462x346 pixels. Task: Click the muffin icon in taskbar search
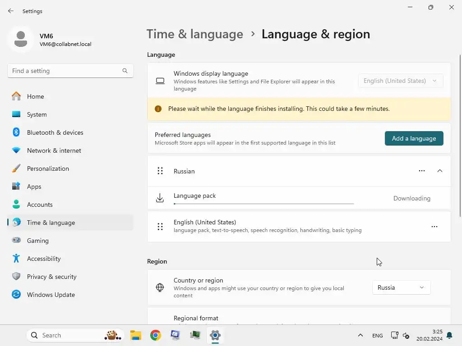113,335
